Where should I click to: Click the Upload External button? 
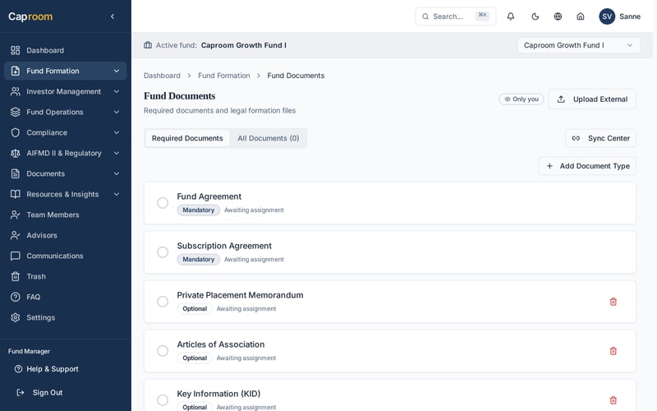click(592, 99)
